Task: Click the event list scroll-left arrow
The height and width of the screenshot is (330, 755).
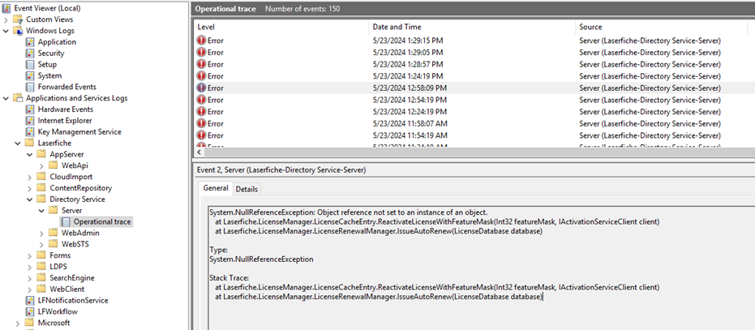Action: pyautogui.click(x=199, y=152)
